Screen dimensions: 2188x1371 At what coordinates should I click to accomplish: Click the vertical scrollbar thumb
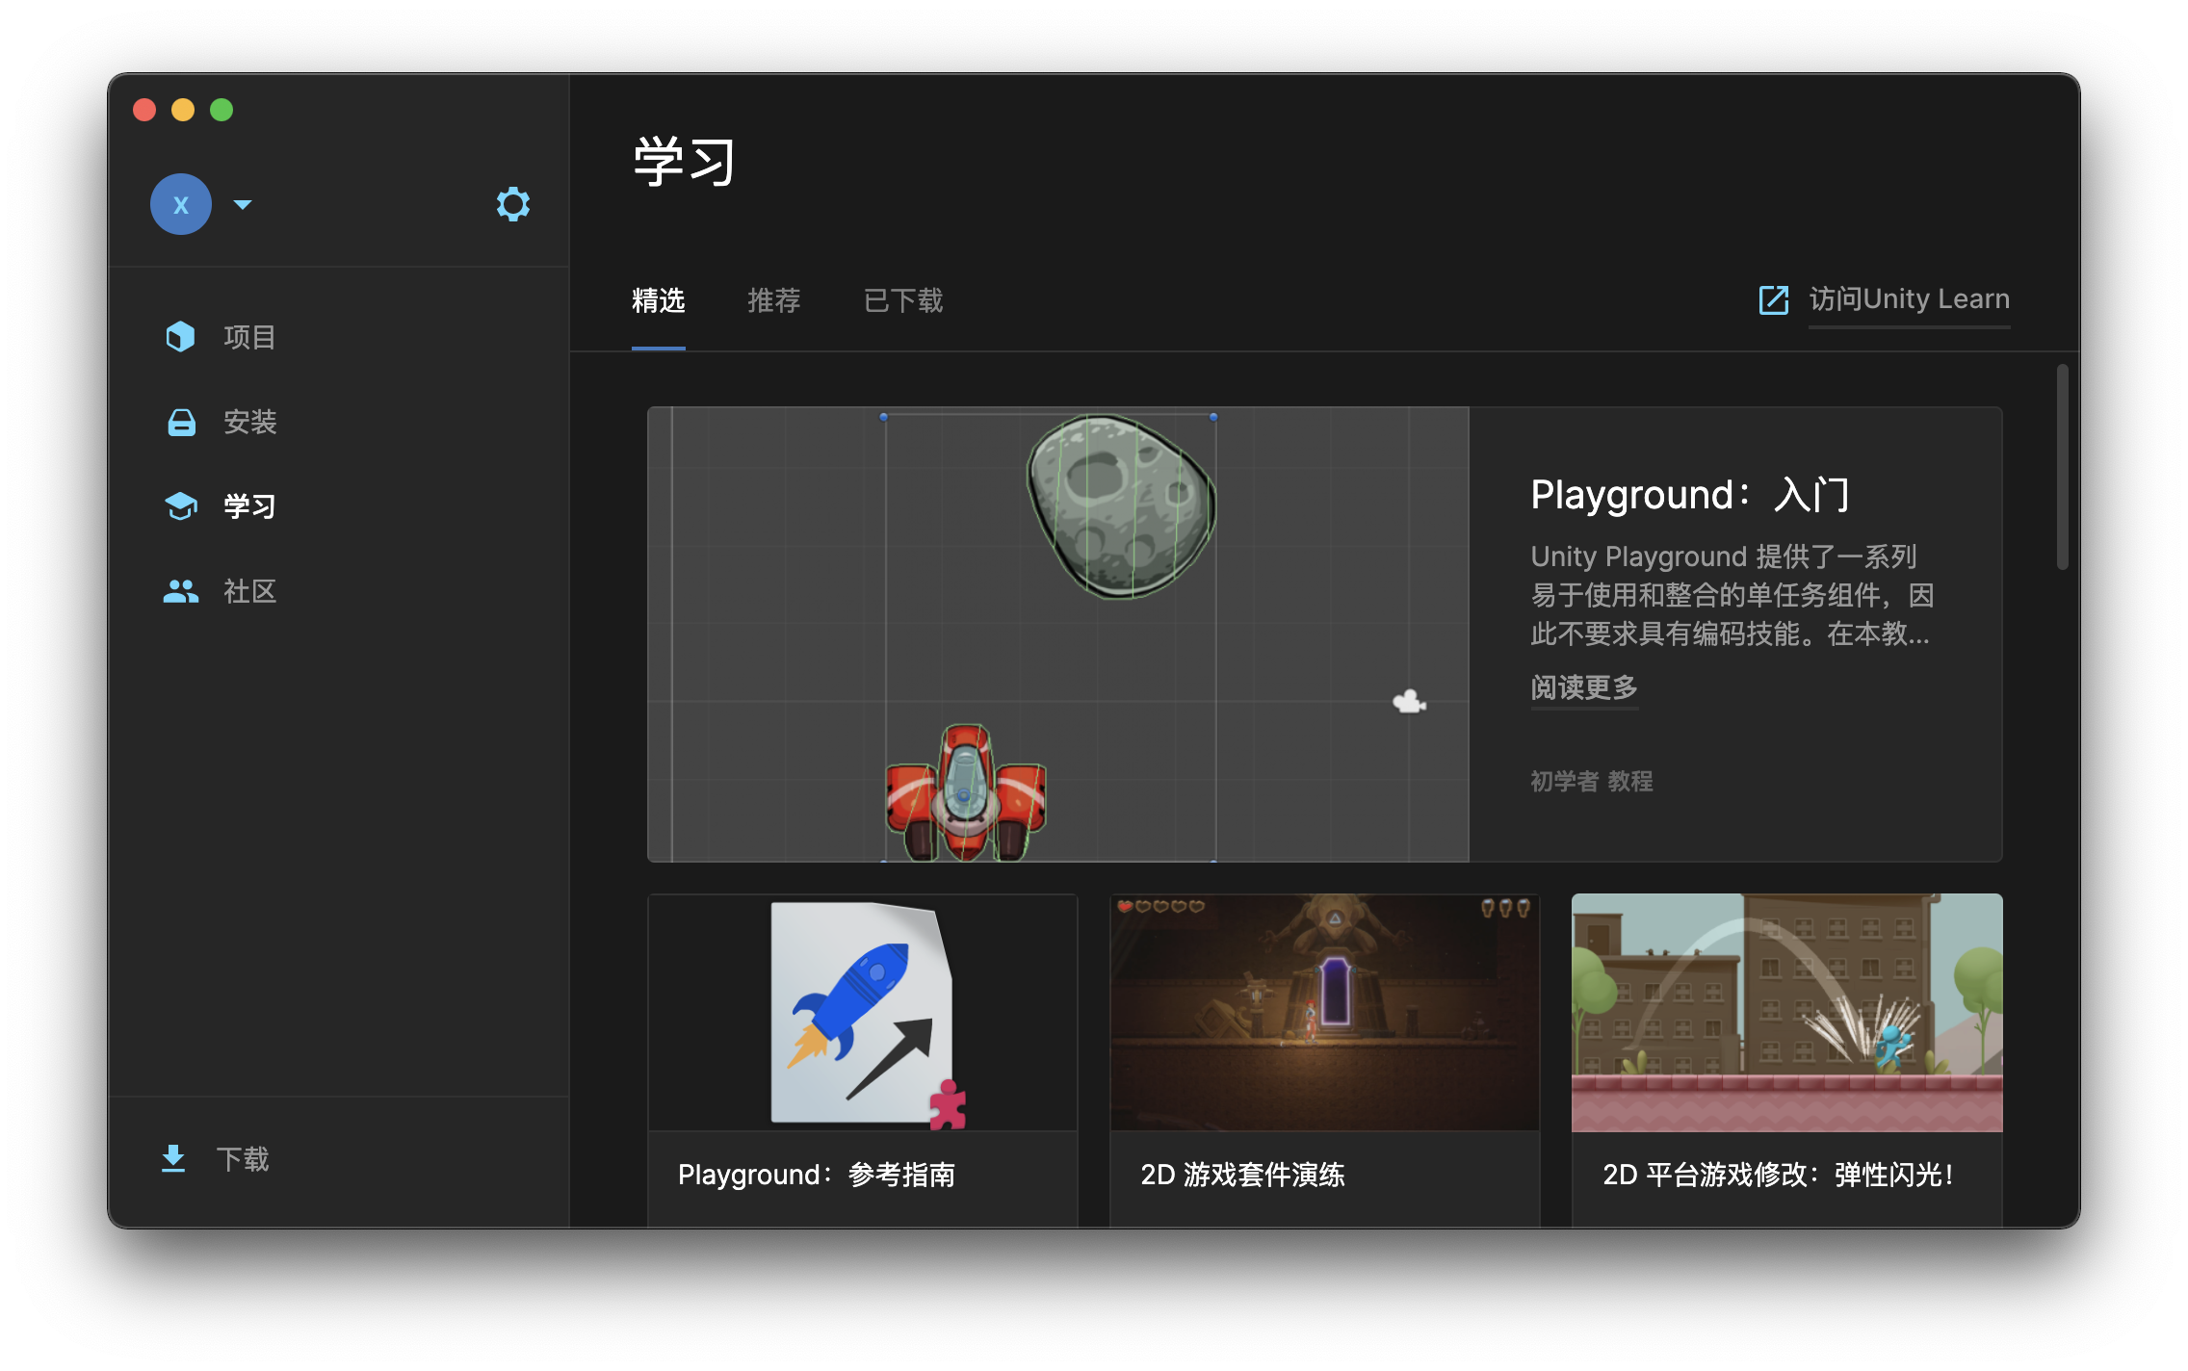2062,467
